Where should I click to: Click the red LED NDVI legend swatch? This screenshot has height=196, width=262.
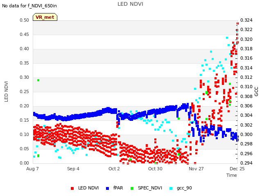click(x=72, y=188)
